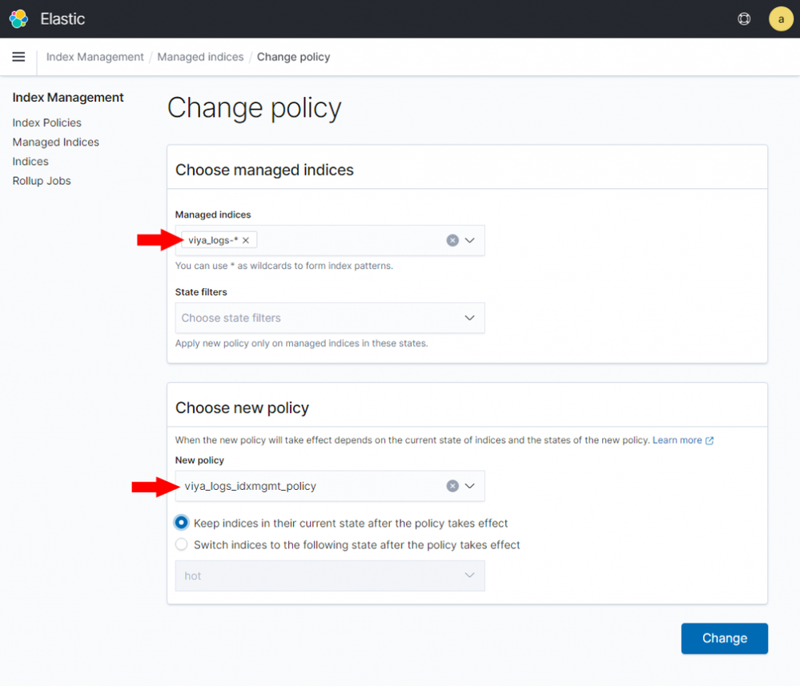This screenshot has width=800, height=686.
Task: Open the help lifebuoy icon
Action: [744, 19]
